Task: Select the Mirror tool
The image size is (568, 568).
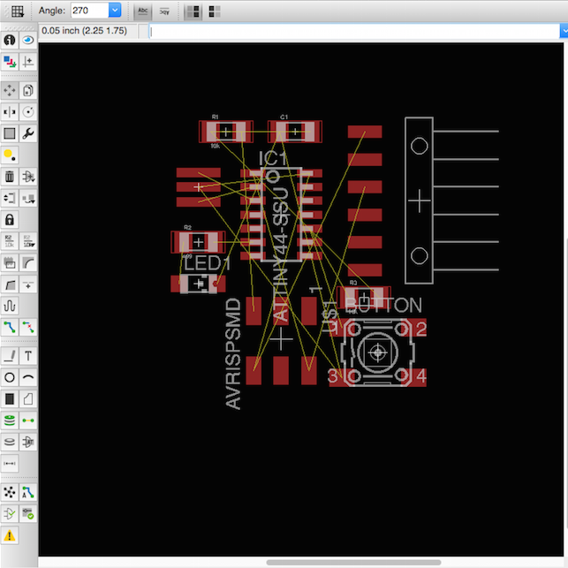Action: (10, 112)
